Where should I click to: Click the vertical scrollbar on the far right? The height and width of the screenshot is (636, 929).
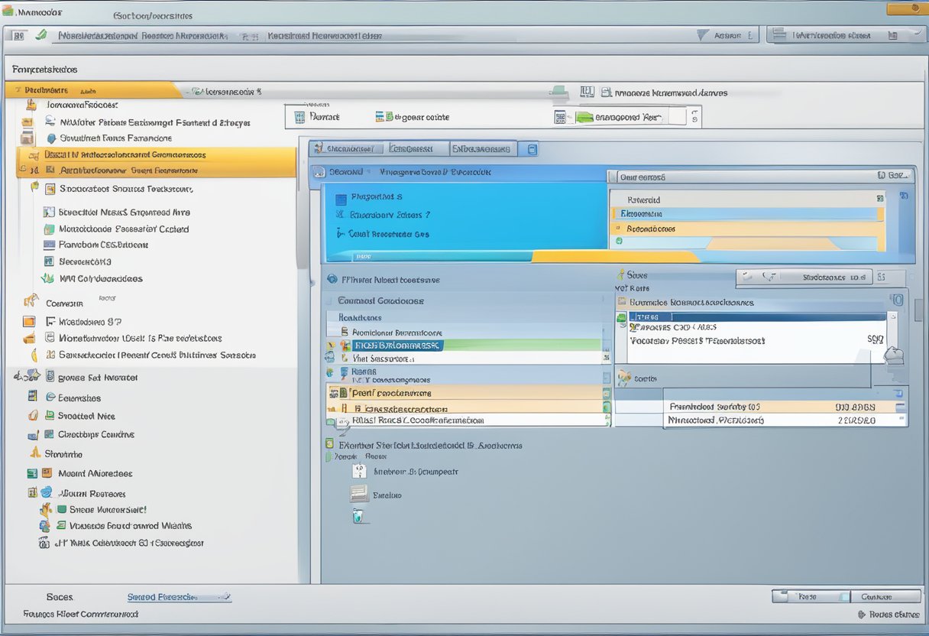[922, 306]
